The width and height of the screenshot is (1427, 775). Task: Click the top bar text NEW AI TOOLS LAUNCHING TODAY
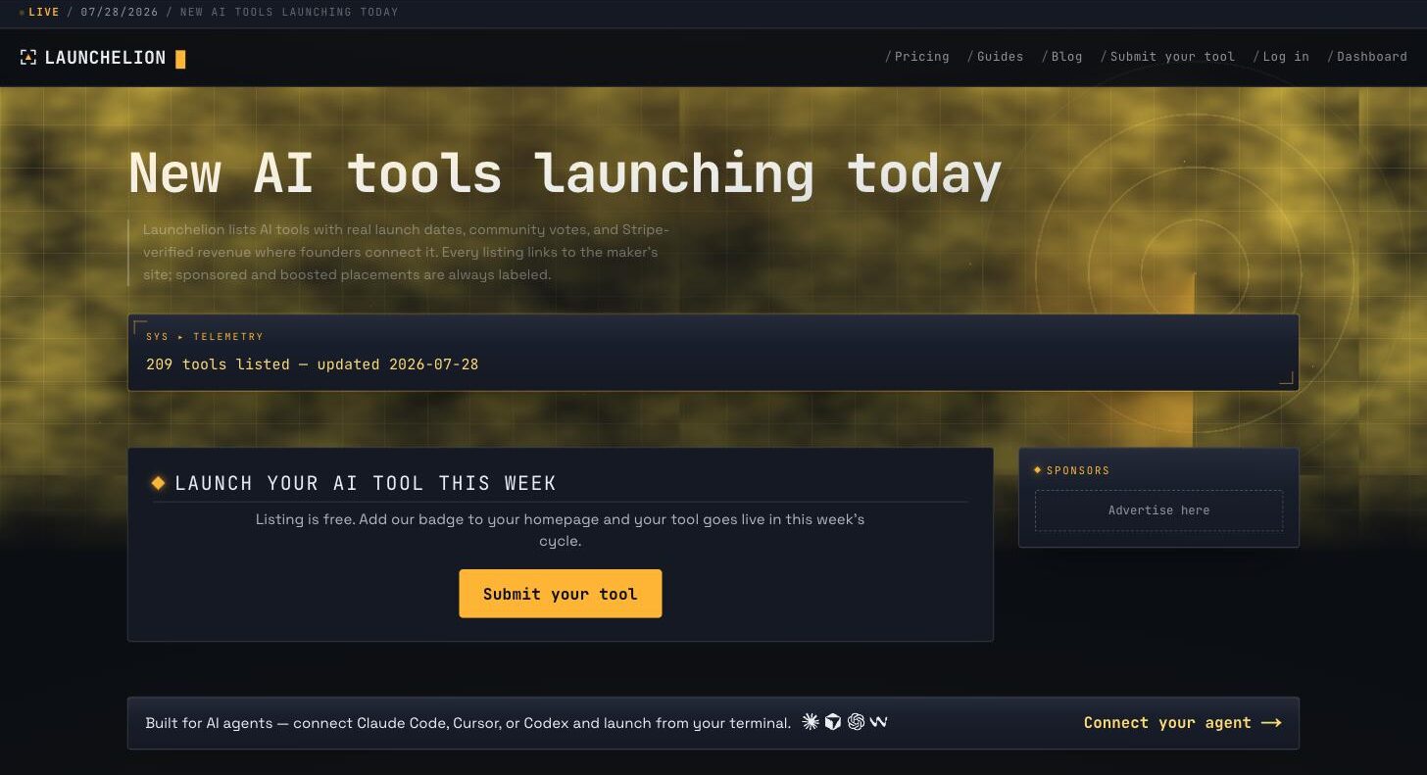(289, 12)
